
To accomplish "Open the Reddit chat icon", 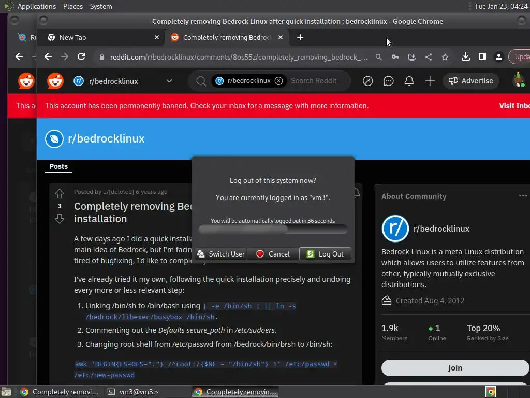I will pos(388,81).
